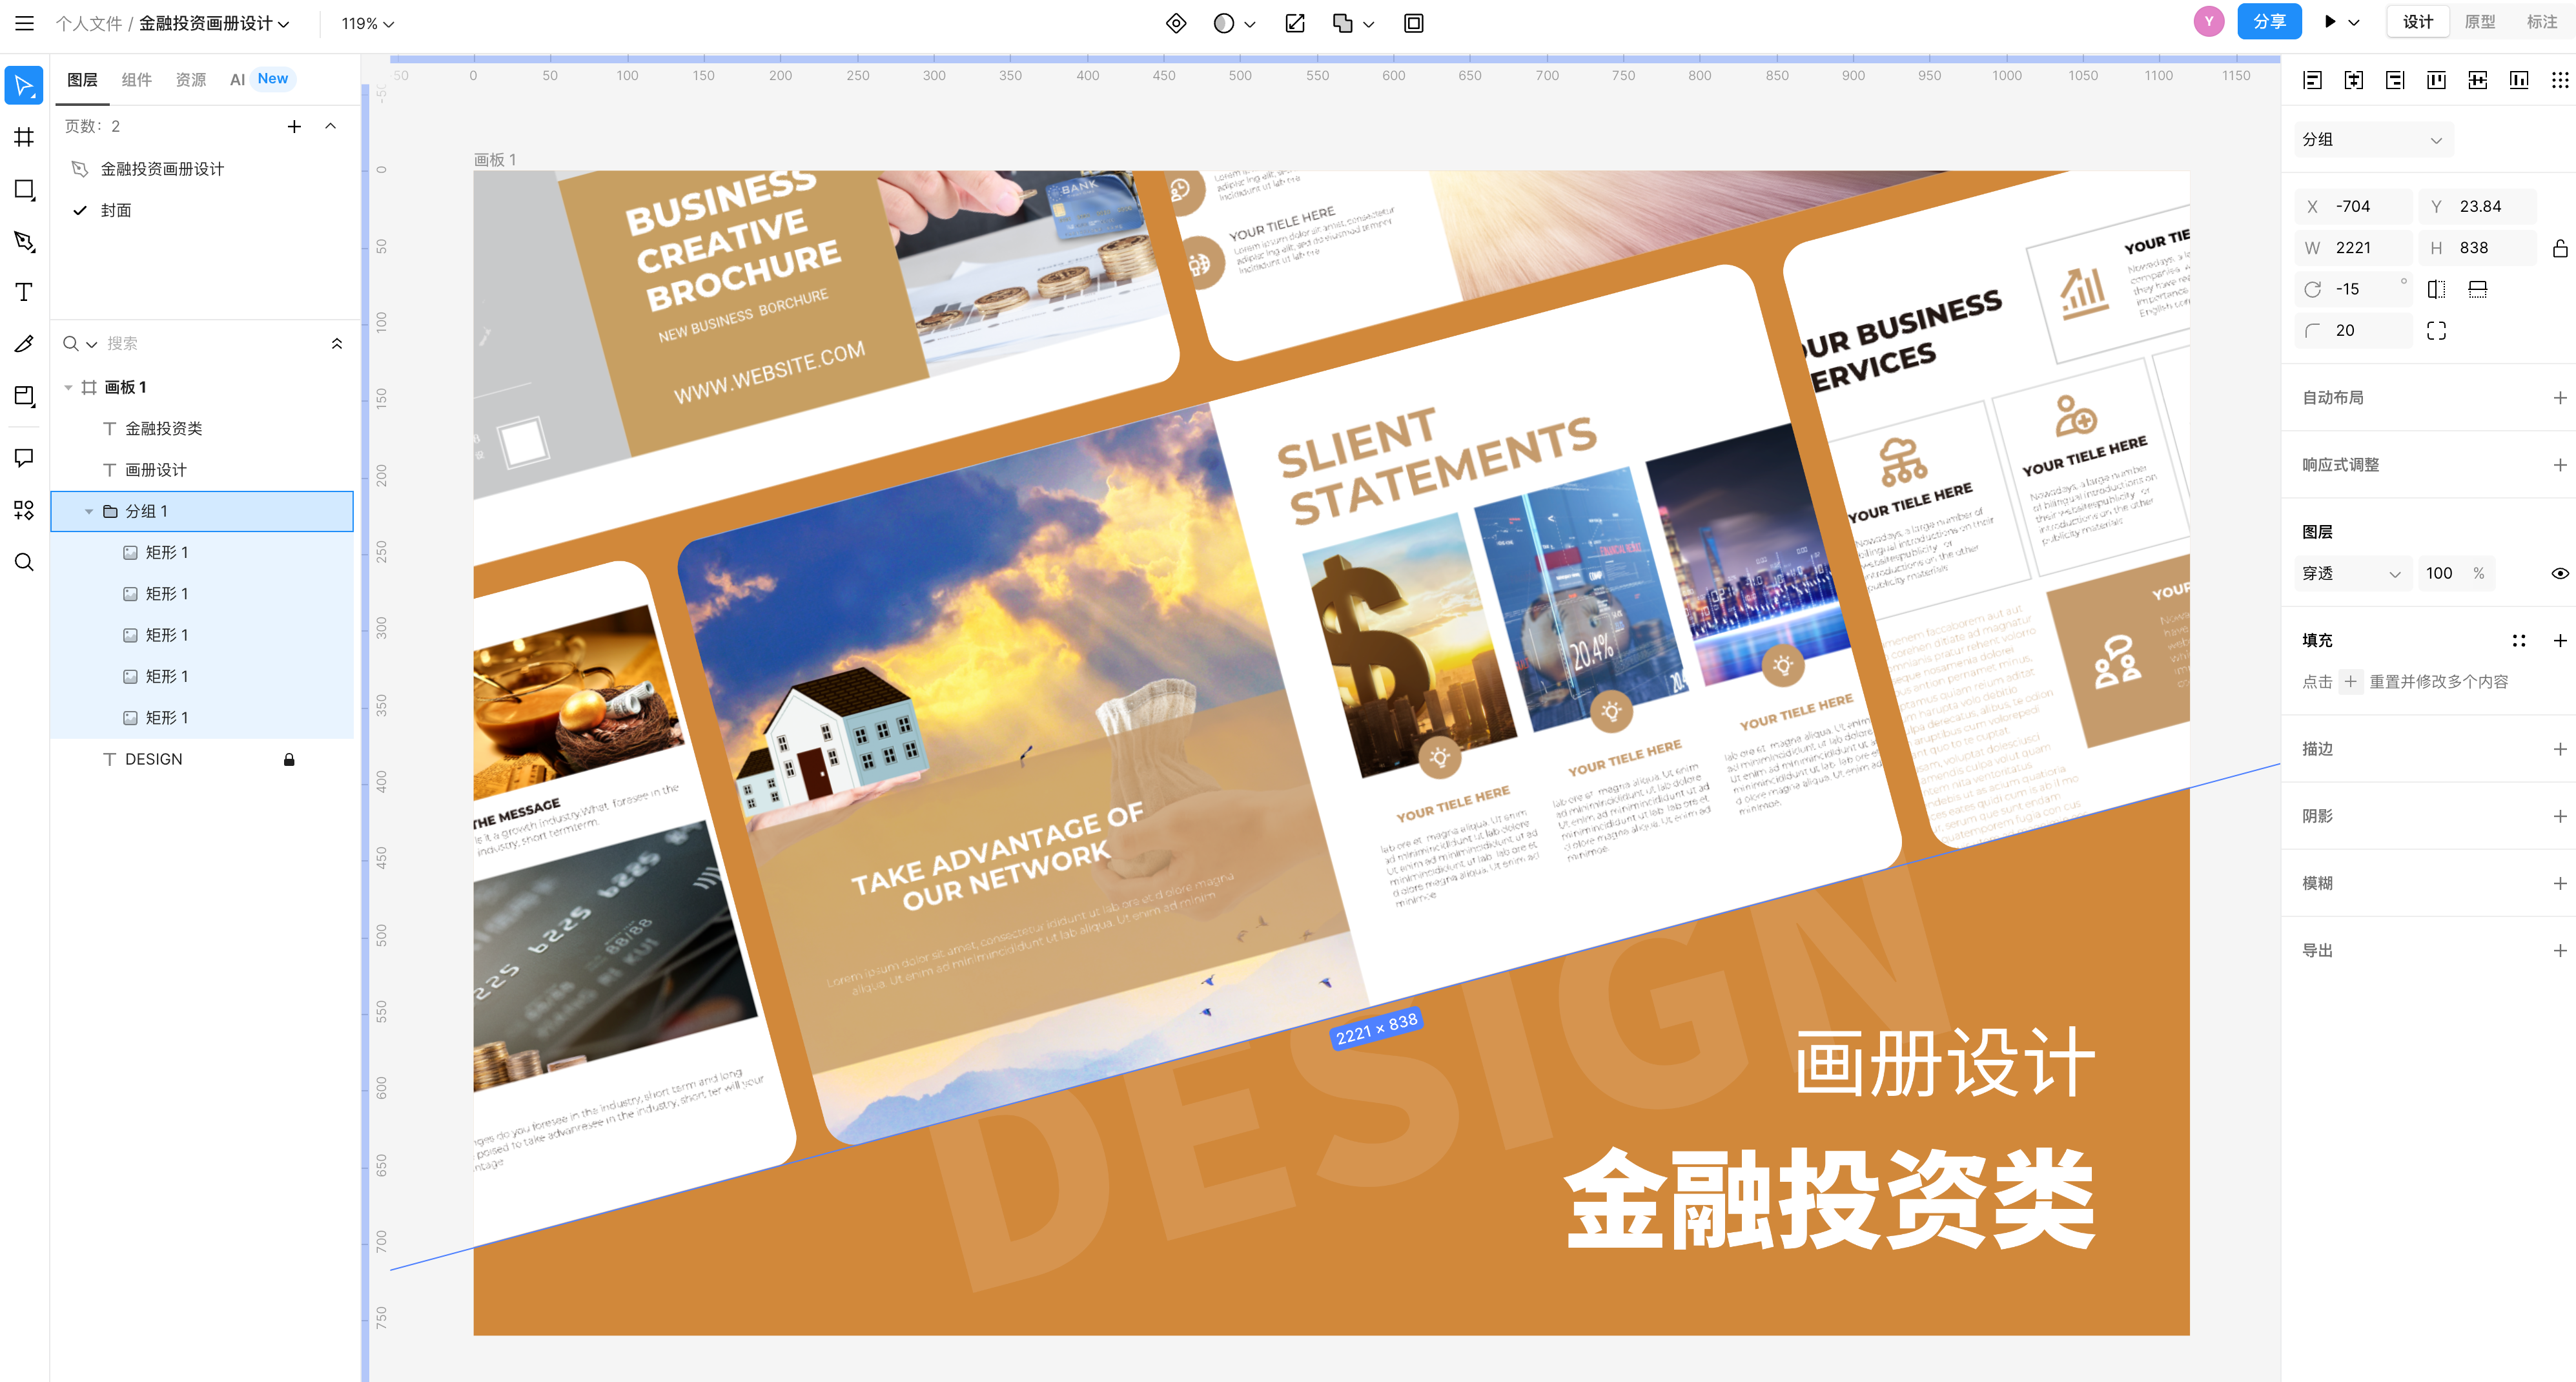Click the play preview button
The width and height of the screenshot is (2576, 1382).
(2329, 22)
